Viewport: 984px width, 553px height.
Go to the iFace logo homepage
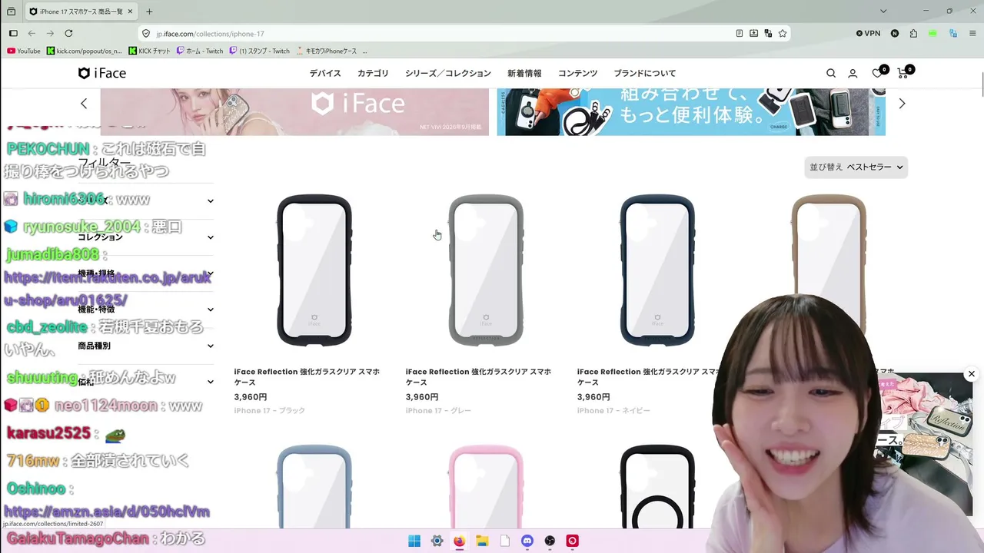[102, 73]
